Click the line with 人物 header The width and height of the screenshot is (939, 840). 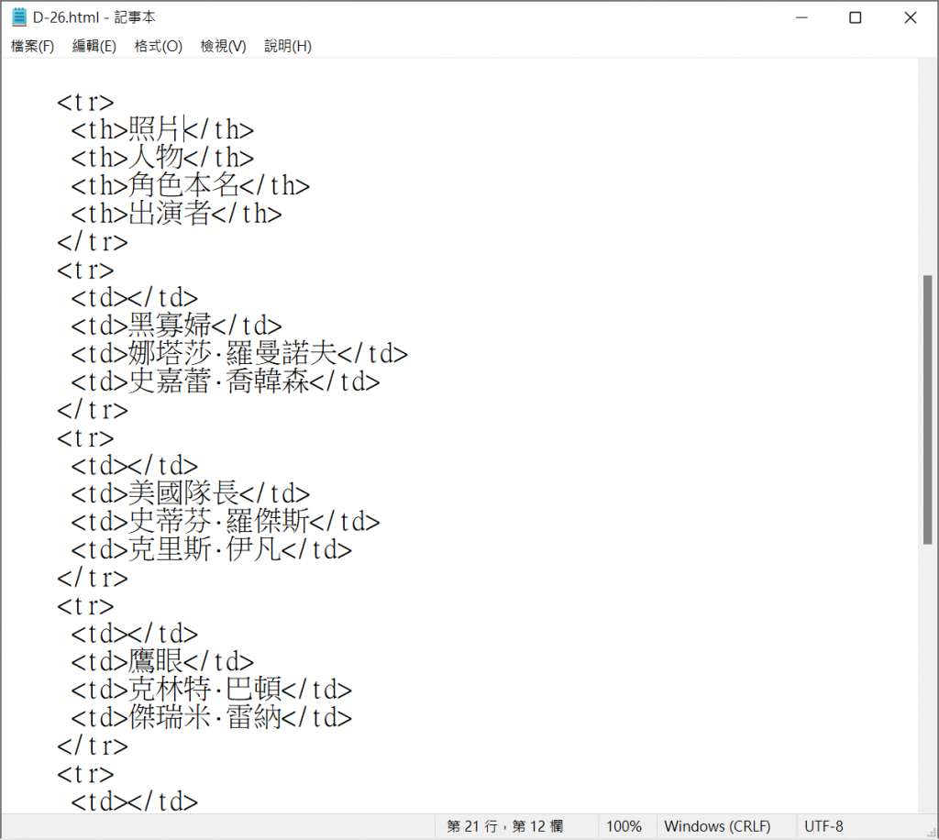pos(162,158)
